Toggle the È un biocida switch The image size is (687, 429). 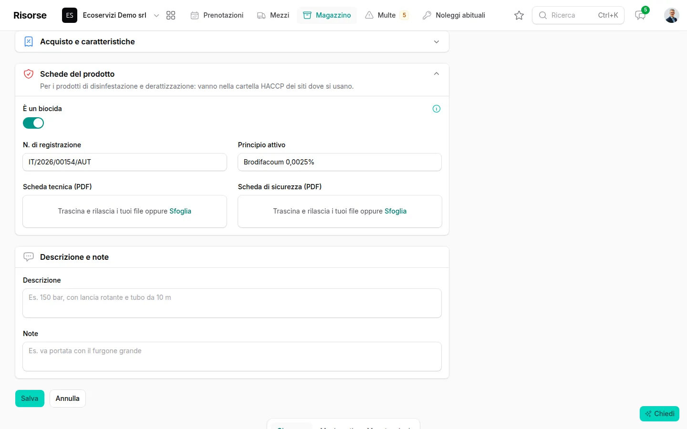click(x=33, y=123)
